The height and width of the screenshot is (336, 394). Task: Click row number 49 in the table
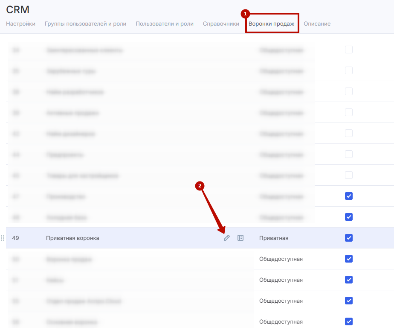pos(15,238)
